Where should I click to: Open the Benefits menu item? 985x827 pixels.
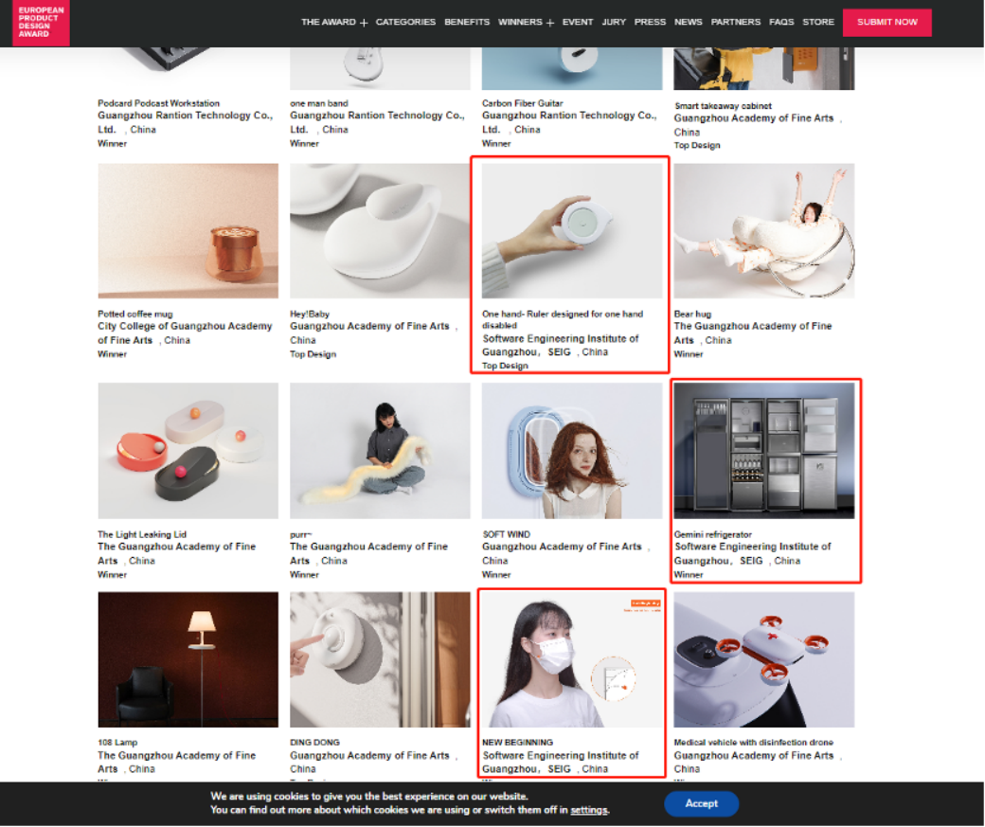pos(467,22)
